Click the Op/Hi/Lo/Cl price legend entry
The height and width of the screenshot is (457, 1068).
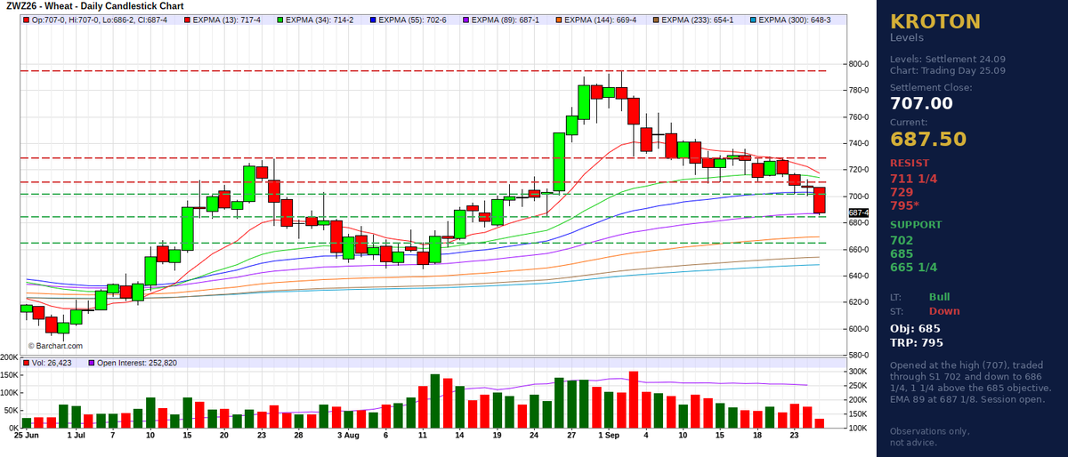click(x=103, y=19)
